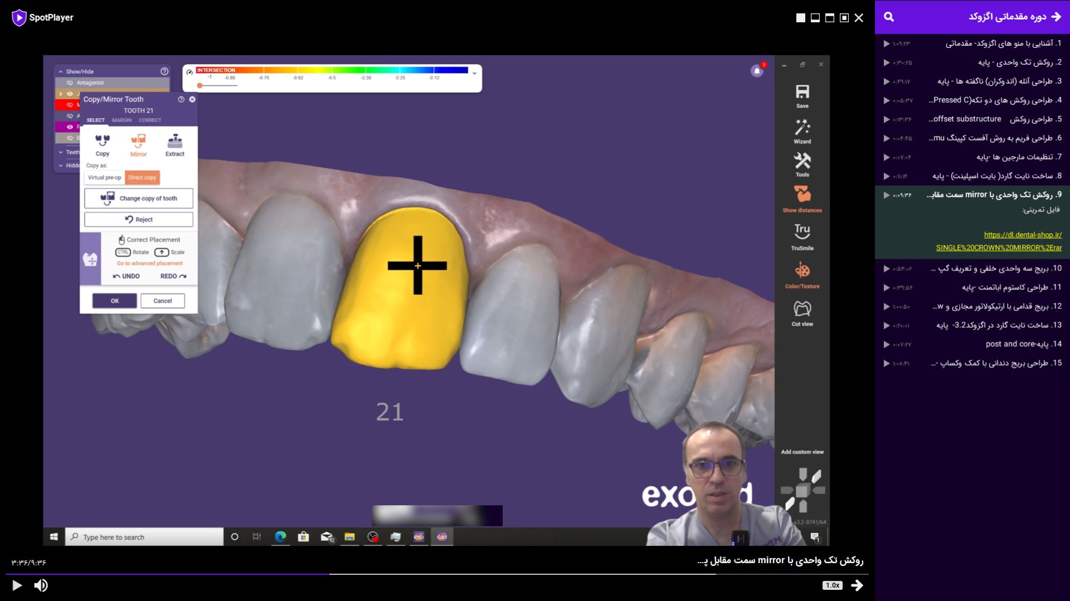Open the notification bell icon

[757, 71]
